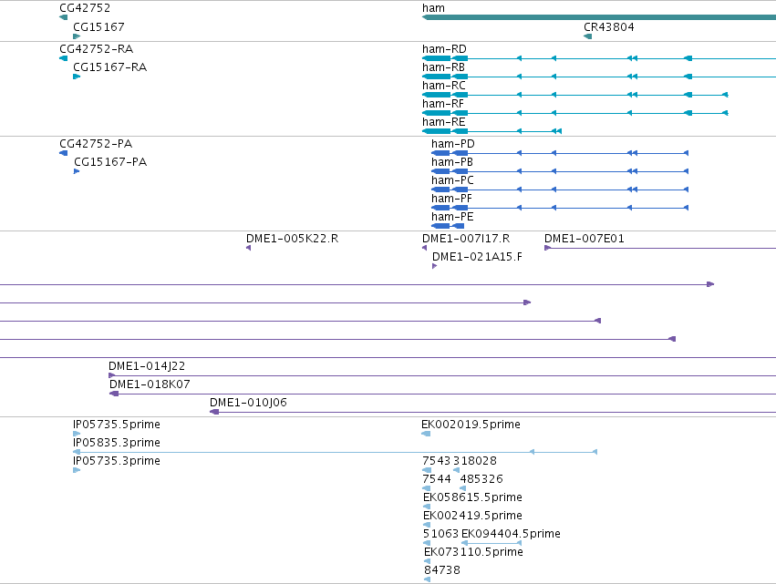
Task: Click the DME1-014J22 clone label
Action: (x=147, y=366)
